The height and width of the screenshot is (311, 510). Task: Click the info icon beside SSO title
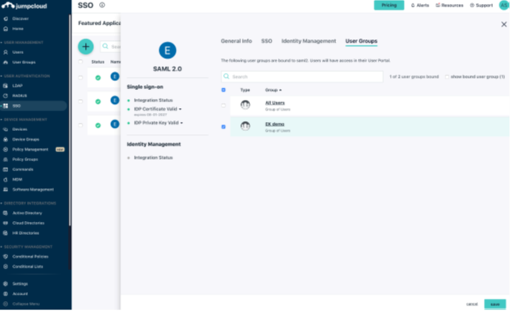[x=102, y=5]
